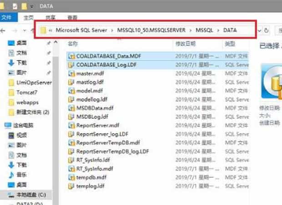Switch to the 共享 (Share) ribbon tab

point(50,17)
